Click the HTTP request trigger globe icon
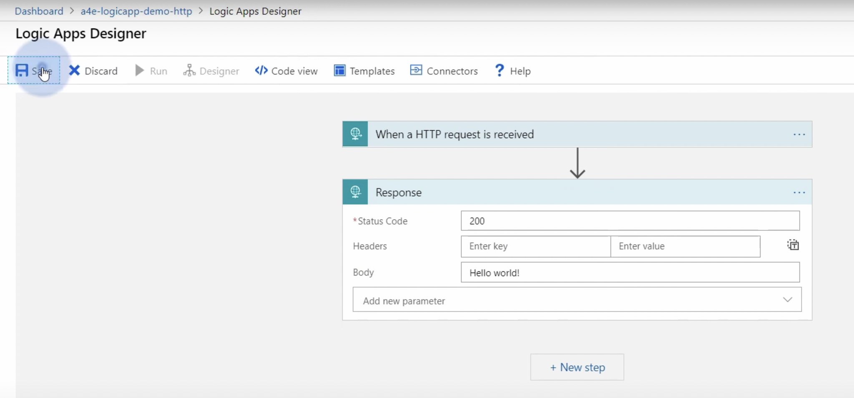Image resolution: width=854 pixels, height=398 pixels. tap(355, 134)
